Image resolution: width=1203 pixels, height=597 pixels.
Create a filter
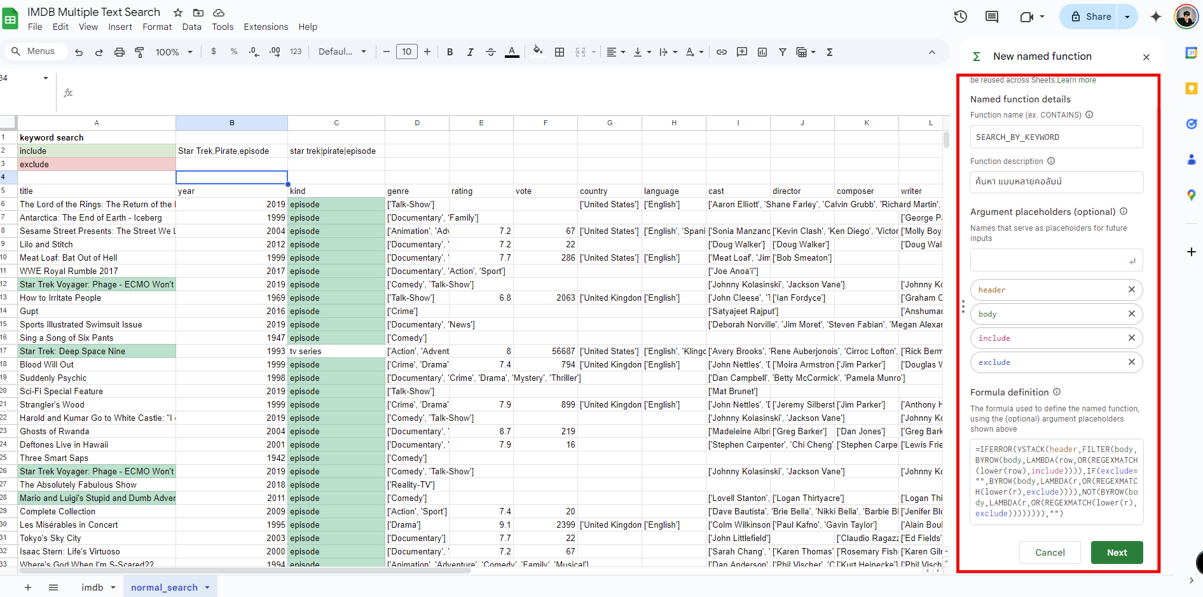783,52
